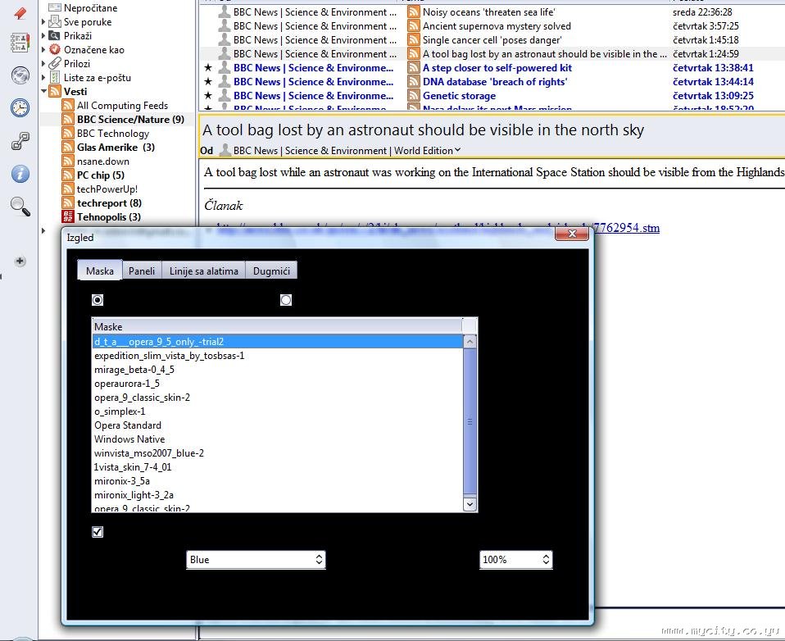Screen dimensions: 785x641
Task: Select the second radio button in Izgled dialog
Action: (286, 300)
